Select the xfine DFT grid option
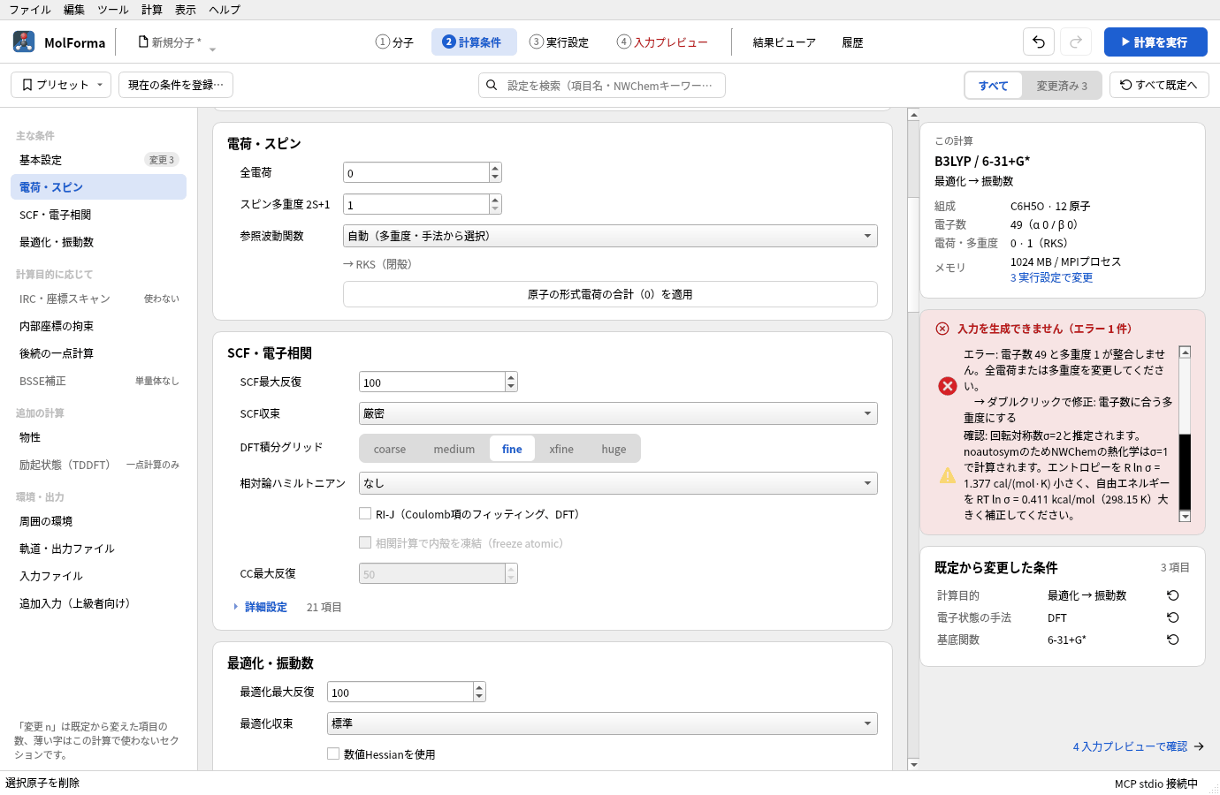This screenshot has width=1220, height=795. (x=561, y=449)
